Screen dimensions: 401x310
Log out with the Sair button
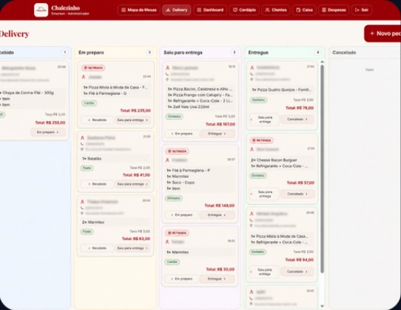point(362,10)
